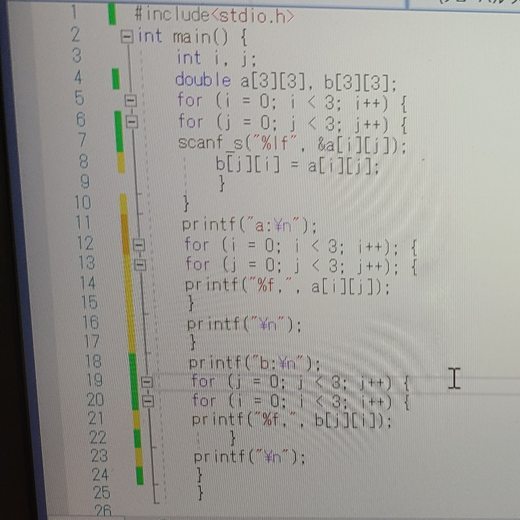This screenshot has height=520, width=520.
Task: Click 'for (i = 0; i < 3; i++);' on line 12
Action: (x=291, y=246)
